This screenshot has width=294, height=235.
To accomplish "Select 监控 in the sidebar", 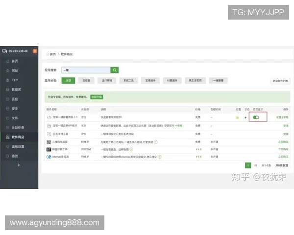I will tap(15, 99).
